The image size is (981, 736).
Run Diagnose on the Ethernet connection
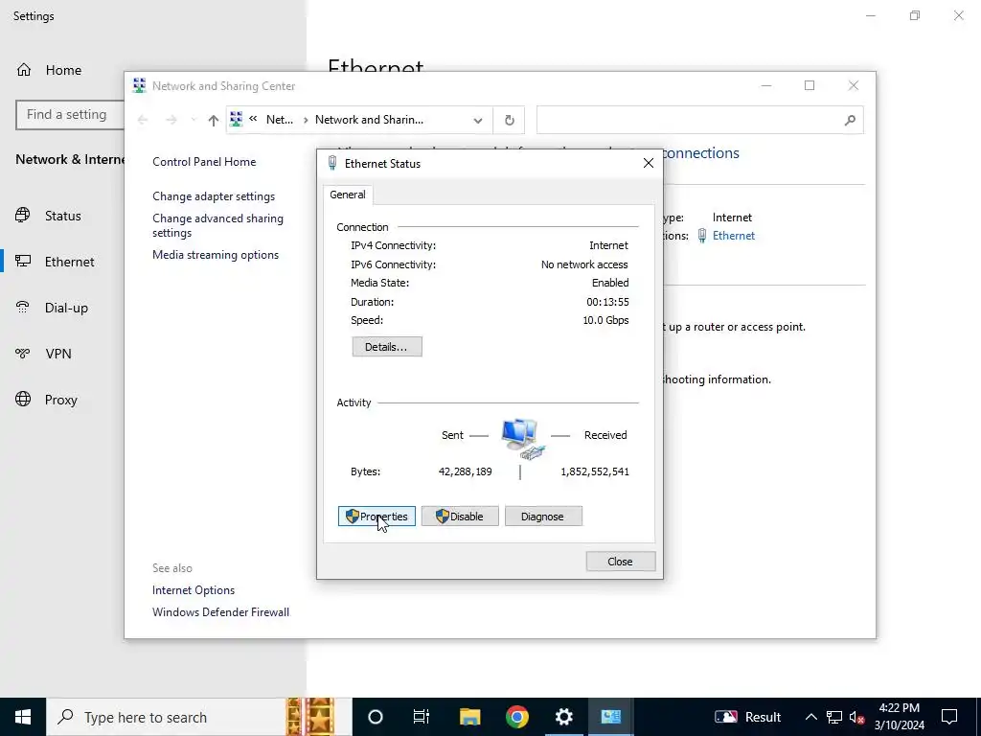[x=543, y=517]
